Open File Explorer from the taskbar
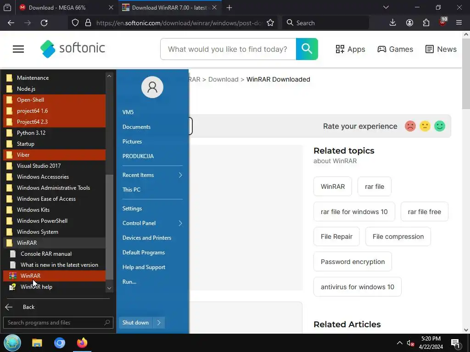 click(37, 343)
